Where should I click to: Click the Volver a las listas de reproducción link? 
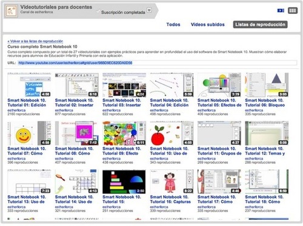pyautogui.click(x=35, y=41)
